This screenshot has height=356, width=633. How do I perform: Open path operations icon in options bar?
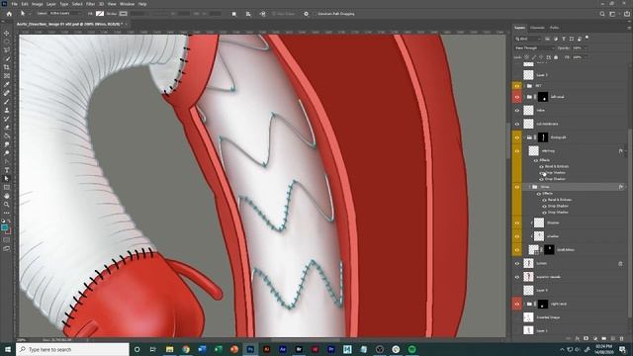click(x=234, y=14)
